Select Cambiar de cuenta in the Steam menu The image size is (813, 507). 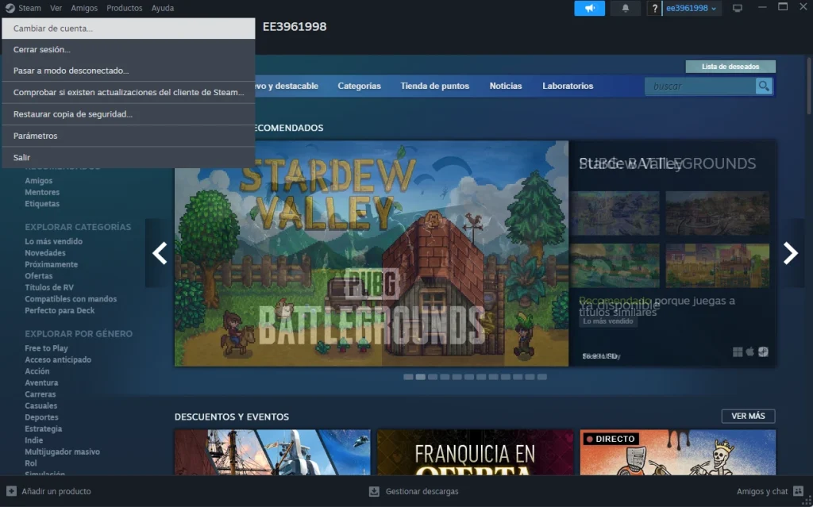pos(53,29)
